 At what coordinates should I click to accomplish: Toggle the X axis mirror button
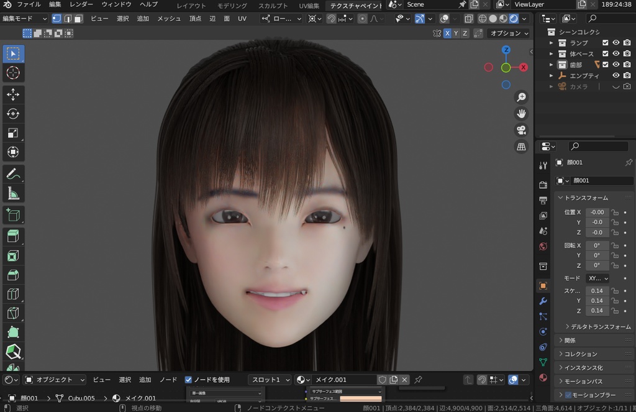click(447, 34)
